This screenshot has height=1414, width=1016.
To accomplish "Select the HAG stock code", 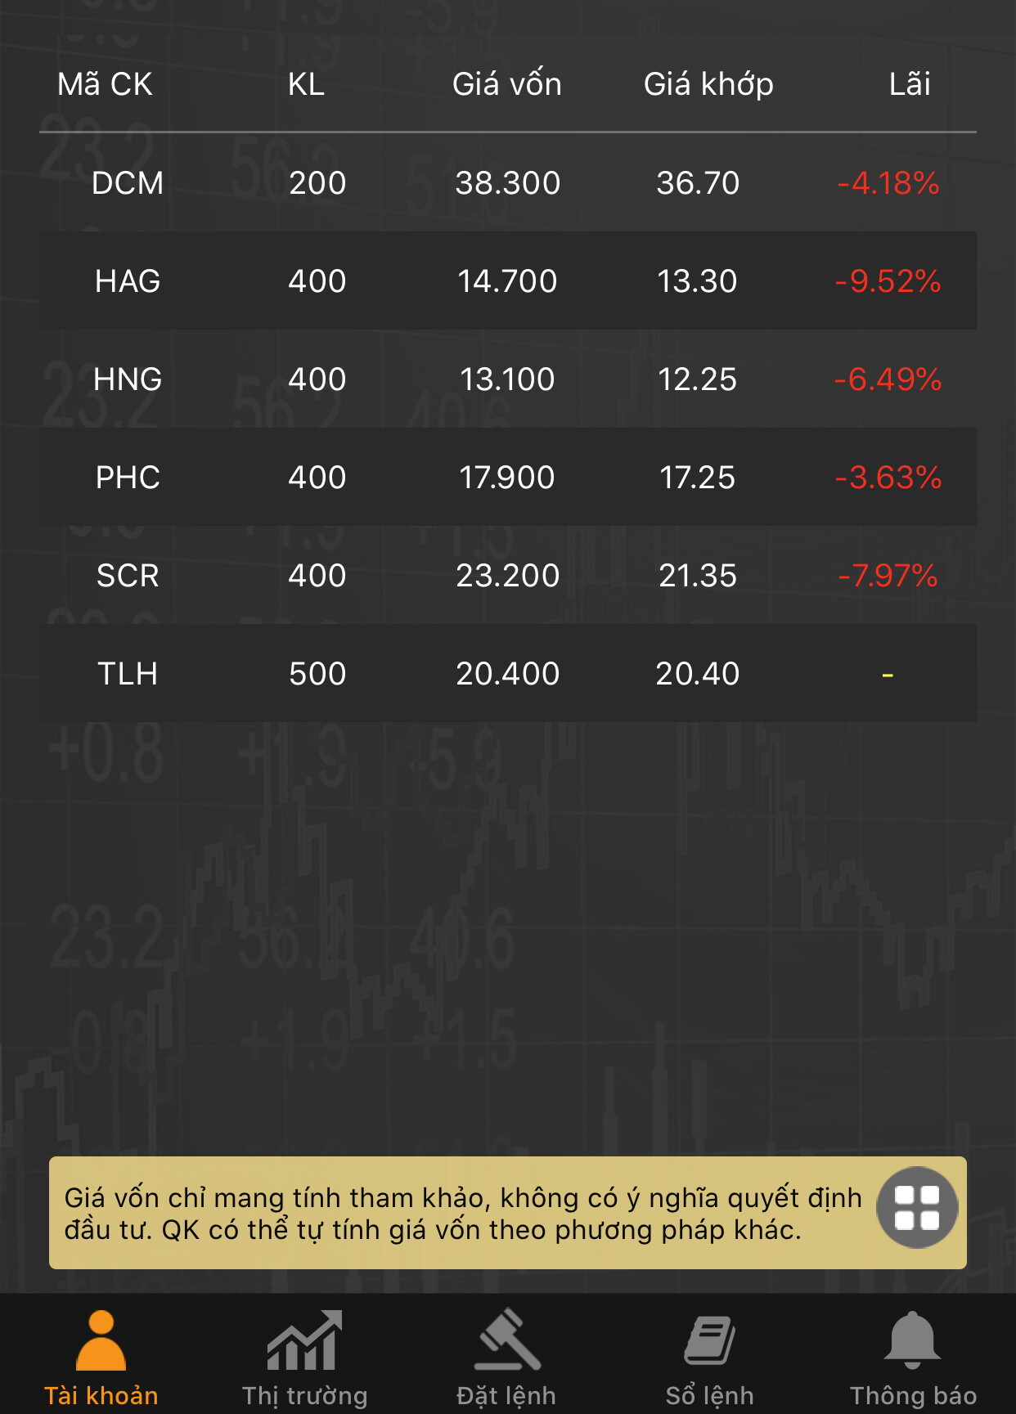I will click(x=128, y=281).
